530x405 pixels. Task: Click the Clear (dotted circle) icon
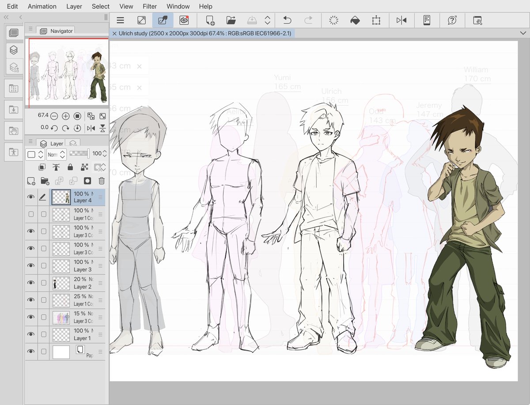334,20
